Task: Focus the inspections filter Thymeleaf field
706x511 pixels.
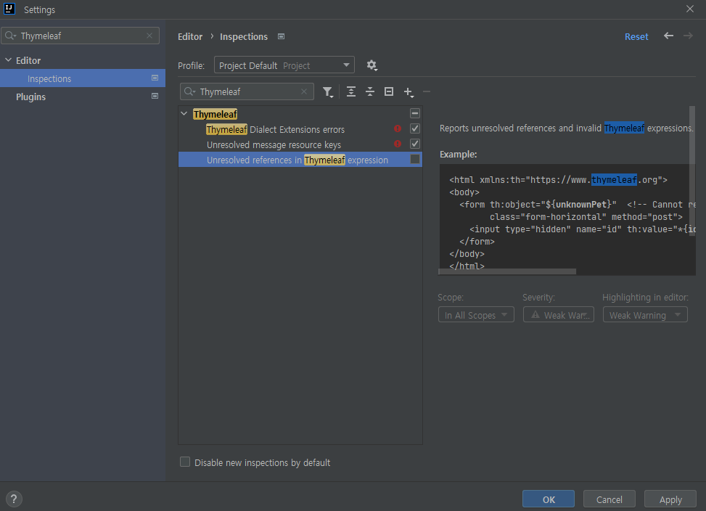Action: [x=247, y=92]
